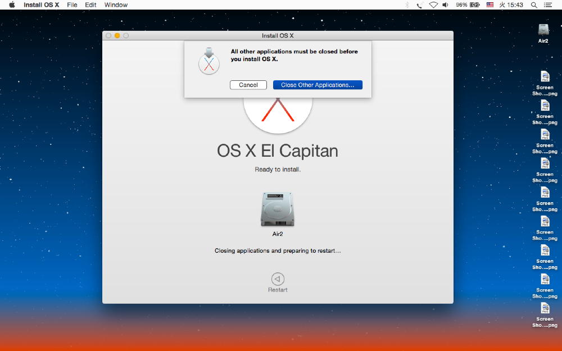Screen dimensions: 562x351
Task: Open the Install OS X application menu
Action: (x=41, y=4)
